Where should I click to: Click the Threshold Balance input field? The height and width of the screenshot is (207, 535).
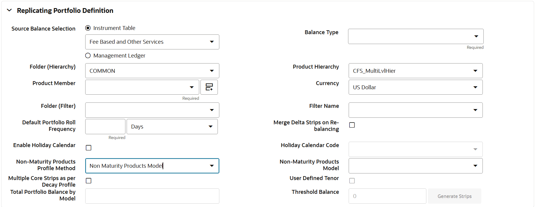[x=387, y=196]
